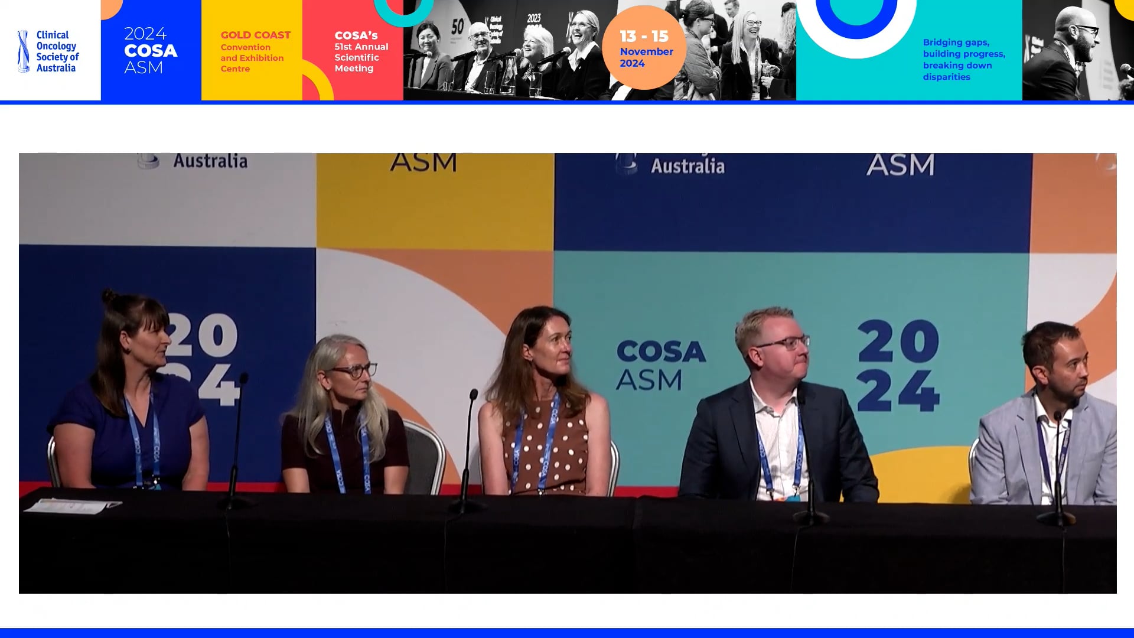
Task: Select the 2024 COSA ASM blue banner tile
Action: click(x=151, y=50)
